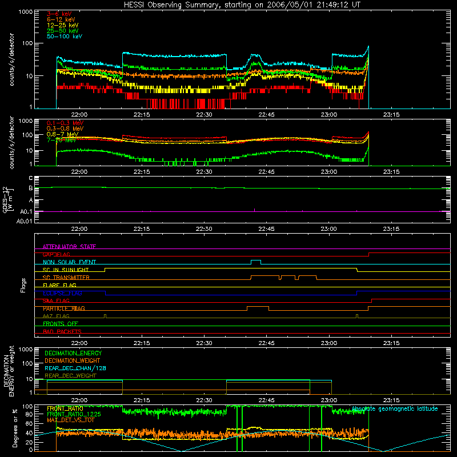The width and height of the screenshot is (457, 457).
Task: Click the 22:45 time tick under GOES panel
Action: 266,229
